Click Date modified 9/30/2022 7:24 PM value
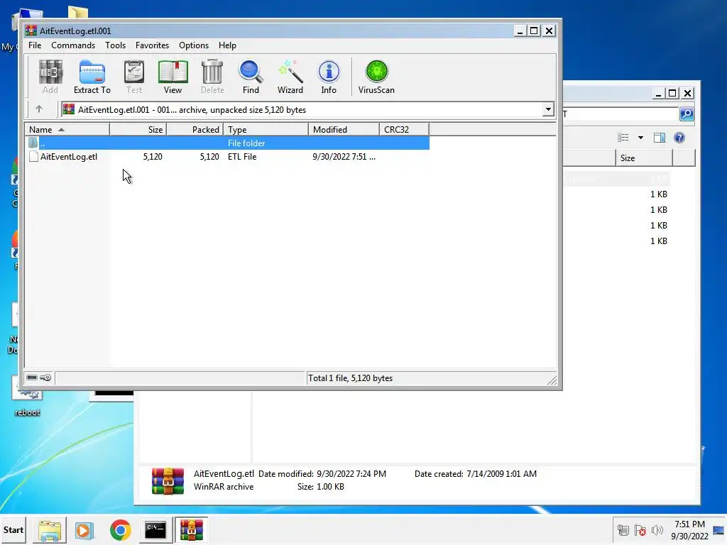Image resolution: width=727 pixels, height=545 pixels. [351, 473]
